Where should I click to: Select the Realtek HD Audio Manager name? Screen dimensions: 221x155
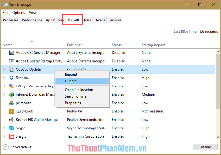click(x=37, y=120)
